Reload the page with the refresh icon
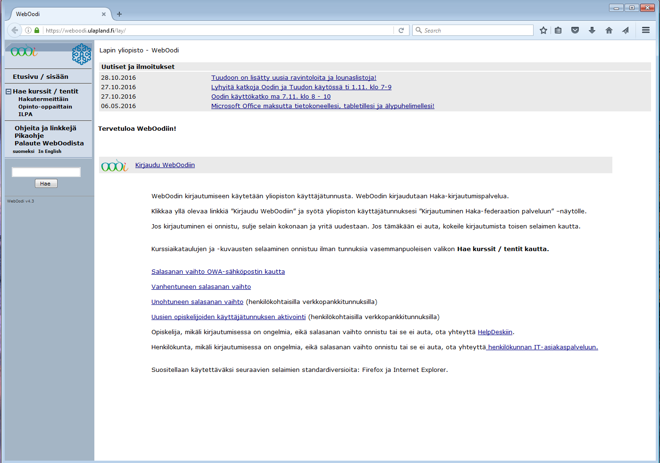The image size is (660, 463). coord(401,30)
